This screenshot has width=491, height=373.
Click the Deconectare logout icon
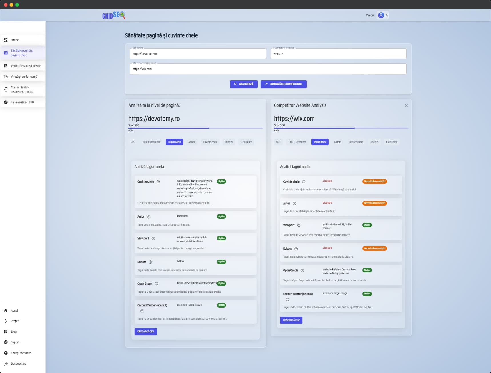[6, 364]
